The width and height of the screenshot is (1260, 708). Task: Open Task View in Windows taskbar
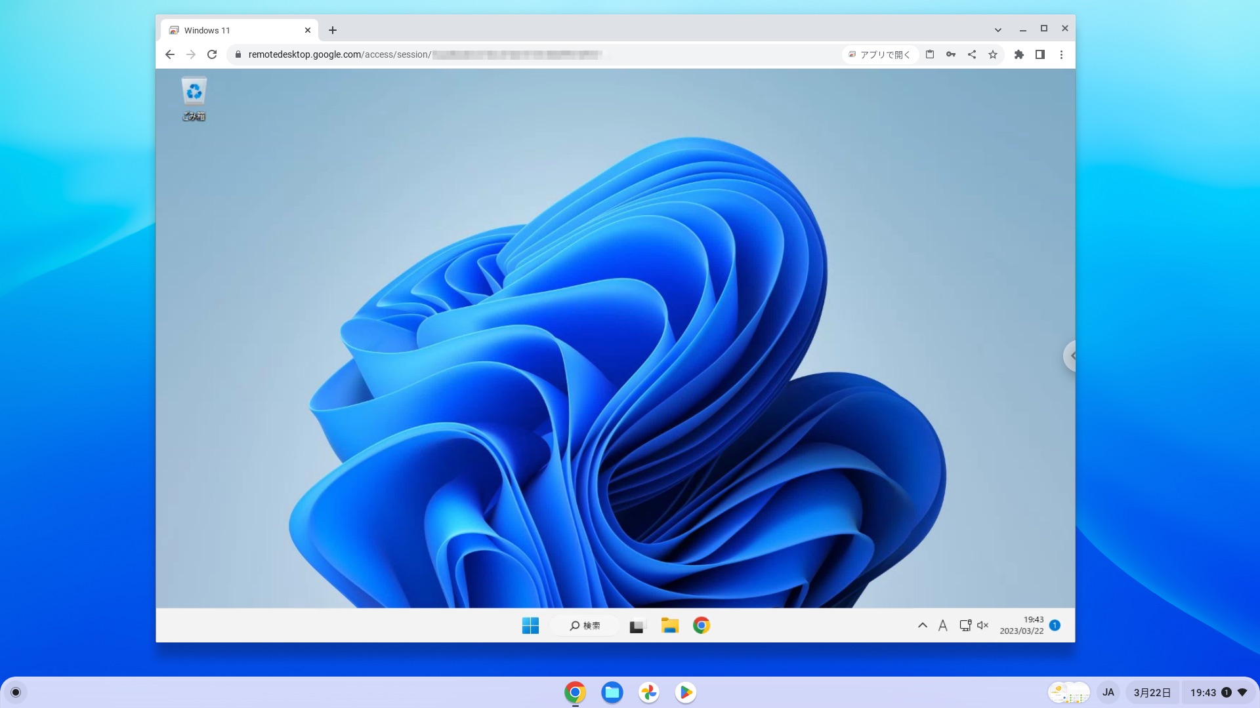pyautogui.click(x=637, y=626)
